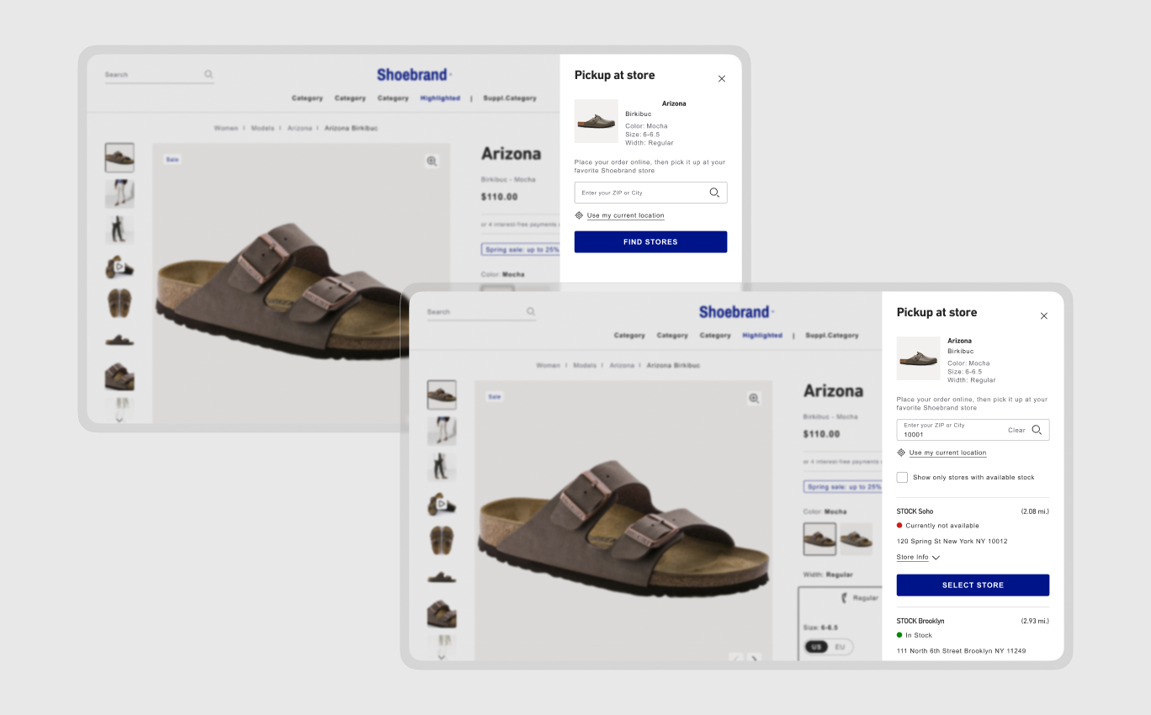Select the flat side-profile sandal thumbnail in back window
This screenshot has width=1151, height=715.
tap(119, 341)
